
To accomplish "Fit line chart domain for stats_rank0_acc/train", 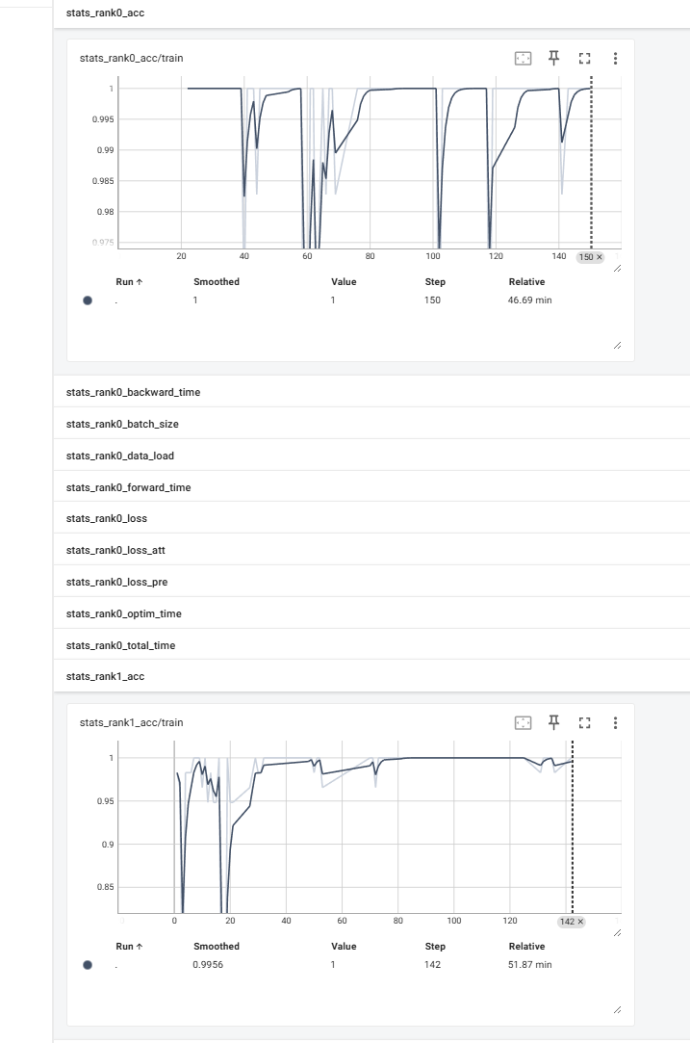I will pos(523,59).
